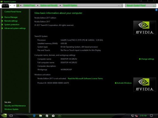Select Full computer name value DESKTOP-HCGRUS2
This screenshot has height=118, width=158.
[x=69, y=63]
